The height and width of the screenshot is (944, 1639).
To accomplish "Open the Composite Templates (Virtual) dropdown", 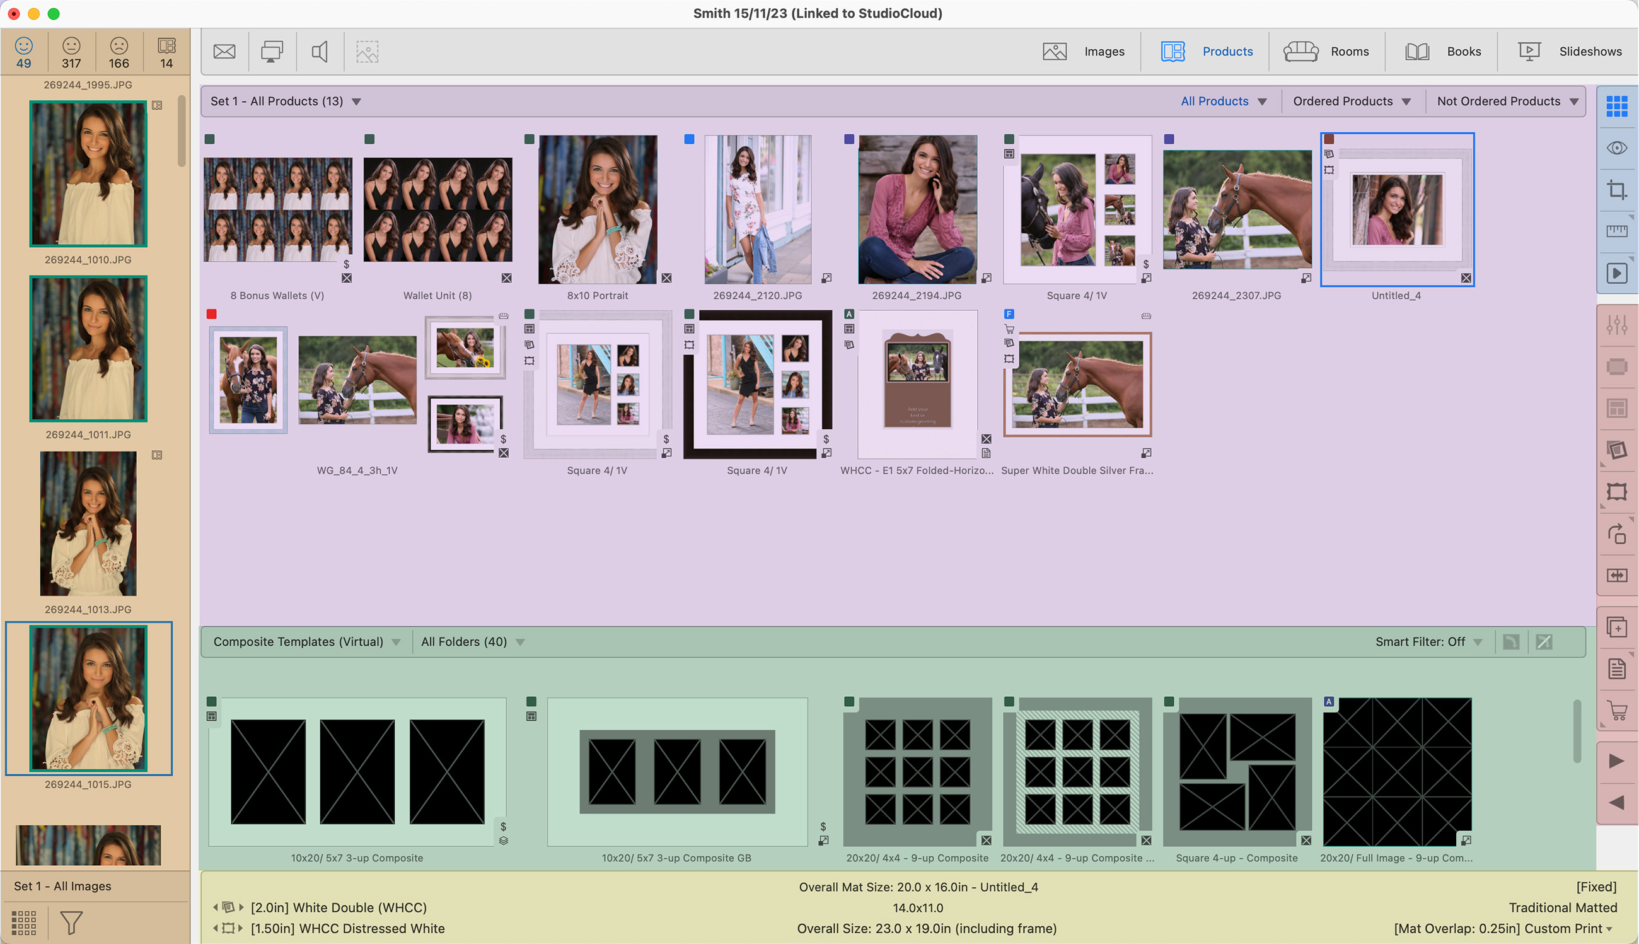I will pos(306,641).
